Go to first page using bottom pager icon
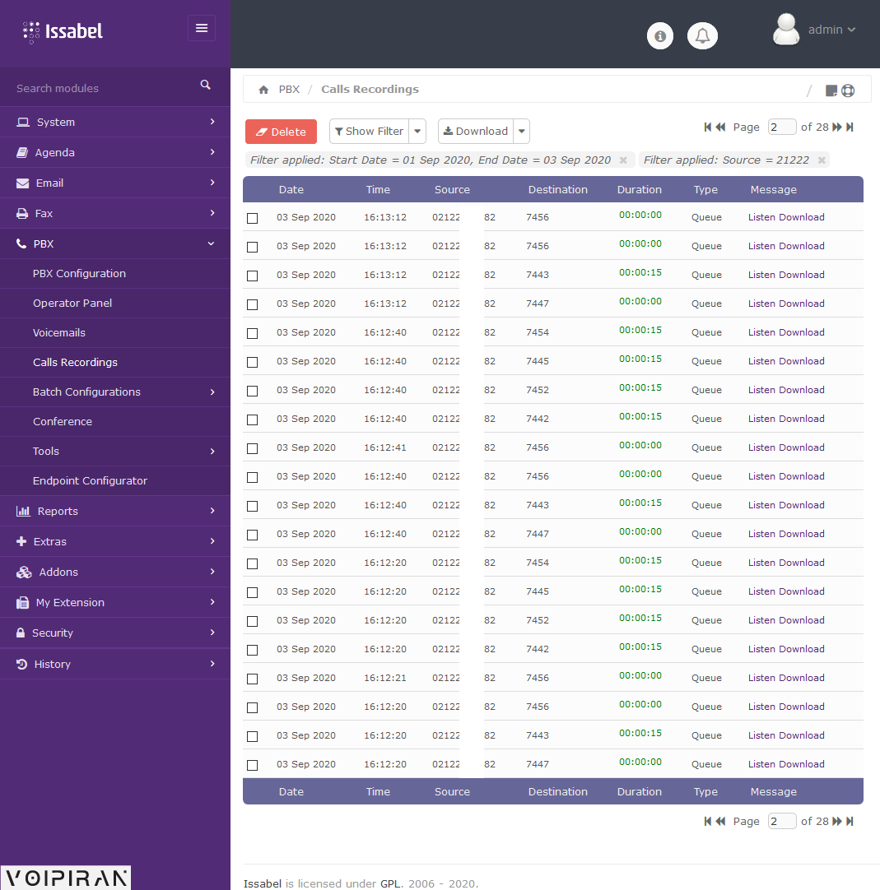This screenshot has height=890, width=880. [x=708, y=822]
